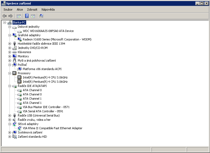Expand Hostitelské řadiče sběrnice IEEE 1394
The image size is (210, 153).
click(10, 44)
